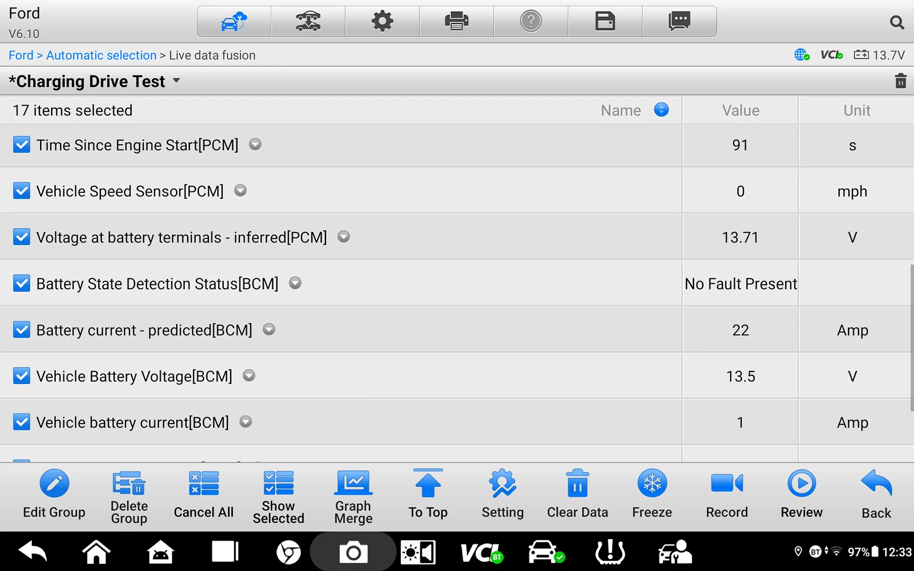Screen dimensions: 914x571
Task: Expand options for Vehicle battery current
Action: coord(246,422)
